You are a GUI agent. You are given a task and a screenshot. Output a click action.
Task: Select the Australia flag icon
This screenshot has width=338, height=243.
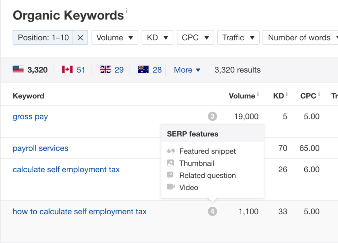143,70
